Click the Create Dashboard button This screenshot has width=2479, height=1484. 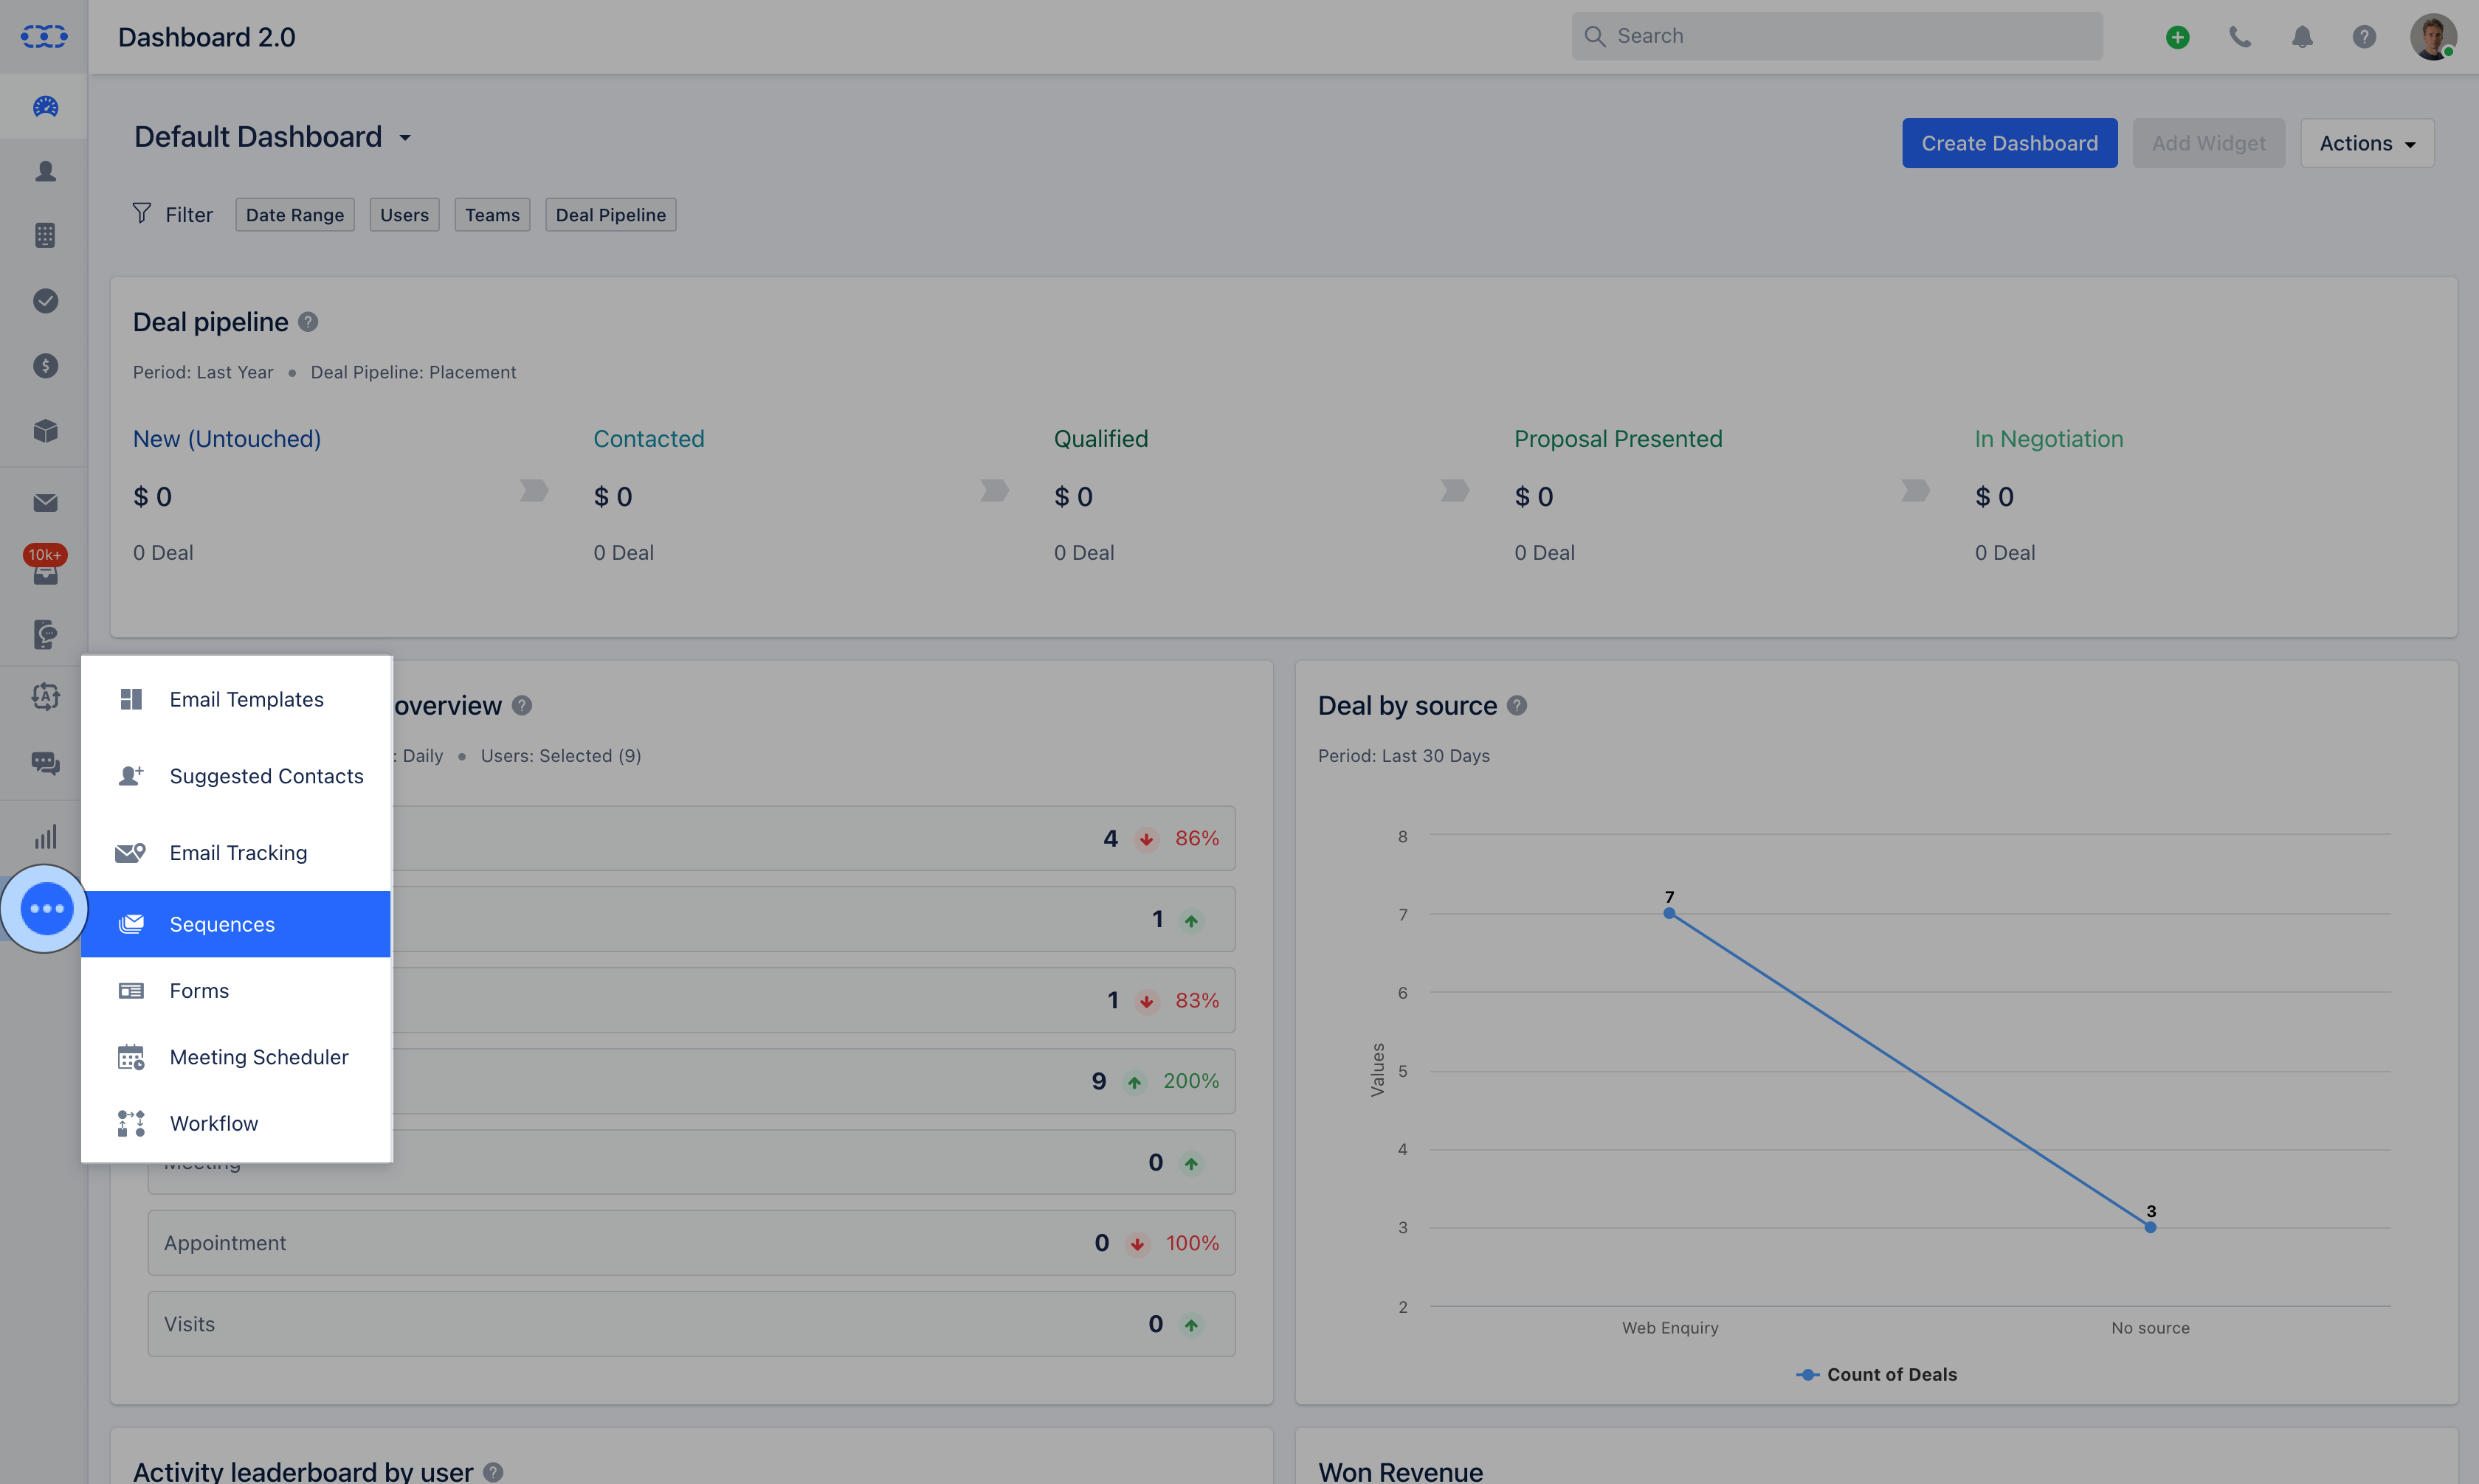(x=2009, y=143)
